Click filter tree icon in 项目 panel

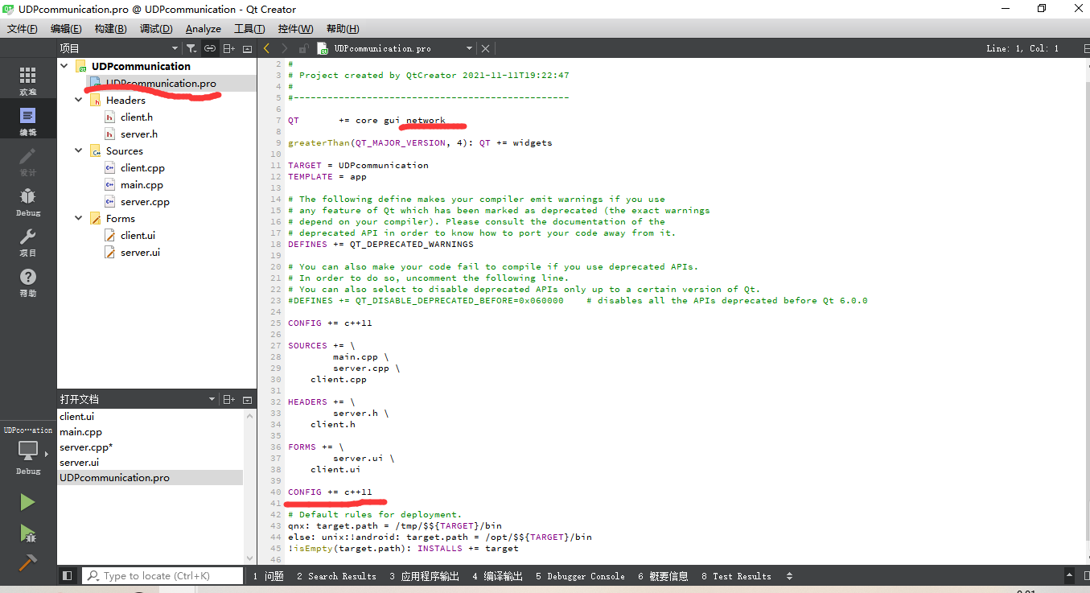[x=191, y=48]
